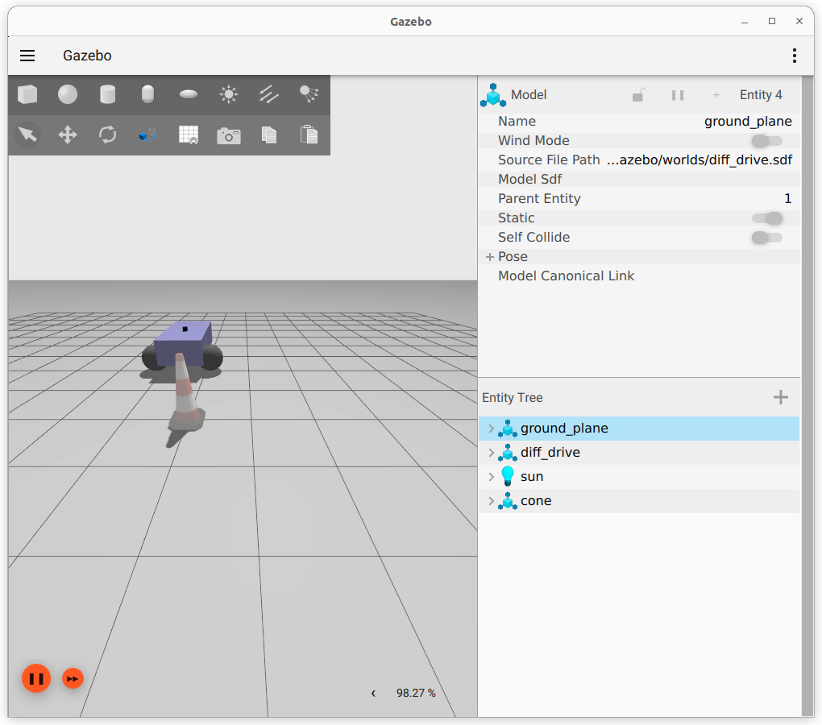The height and width of the screenshot is (725, 822).
Task: Insert a box shape into the scene
Action: [27, 95]
